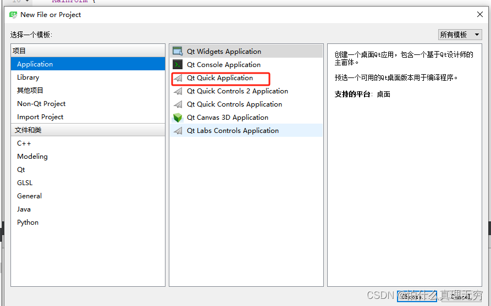Click the Qt Quick Controls Application icon
The image size is (491, 306).
point(178,104)
